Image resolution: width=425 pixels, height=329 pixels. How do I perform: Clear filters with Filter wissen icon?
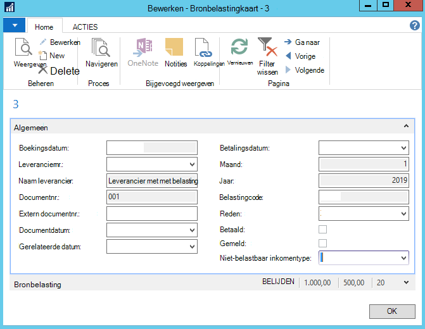267,47
